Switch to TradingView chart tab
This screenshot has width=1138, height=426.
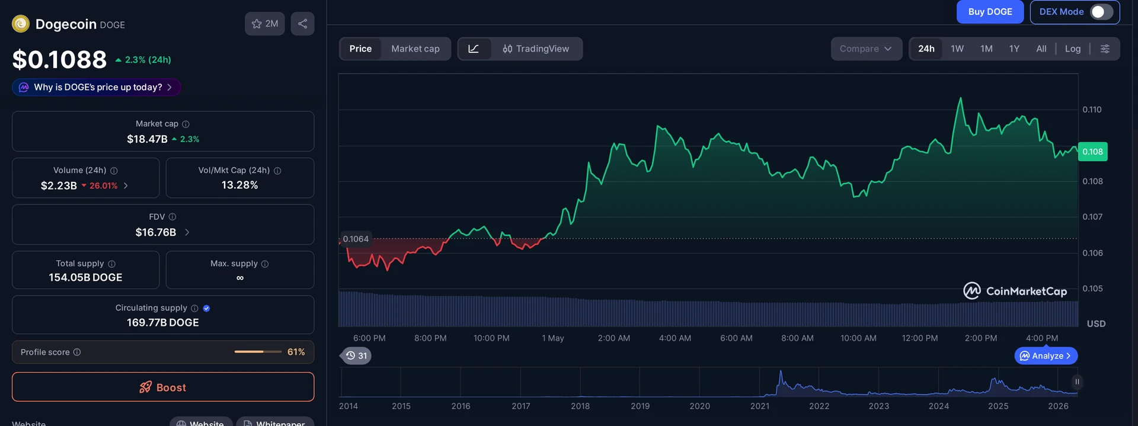536,49
